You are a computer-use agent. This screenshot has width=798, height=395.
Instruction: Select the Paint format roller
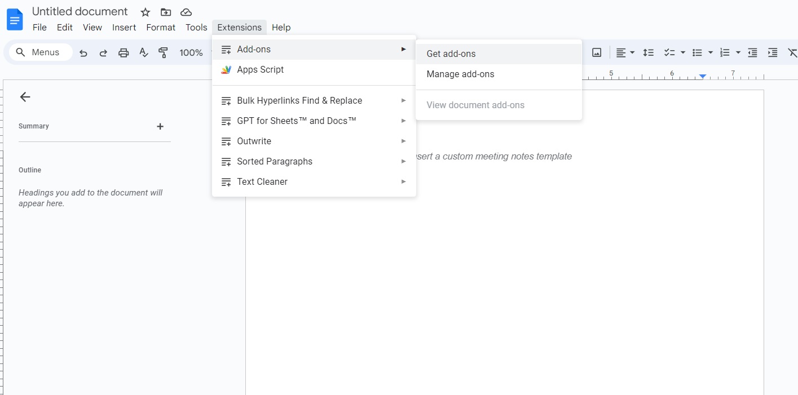[164, 53]
